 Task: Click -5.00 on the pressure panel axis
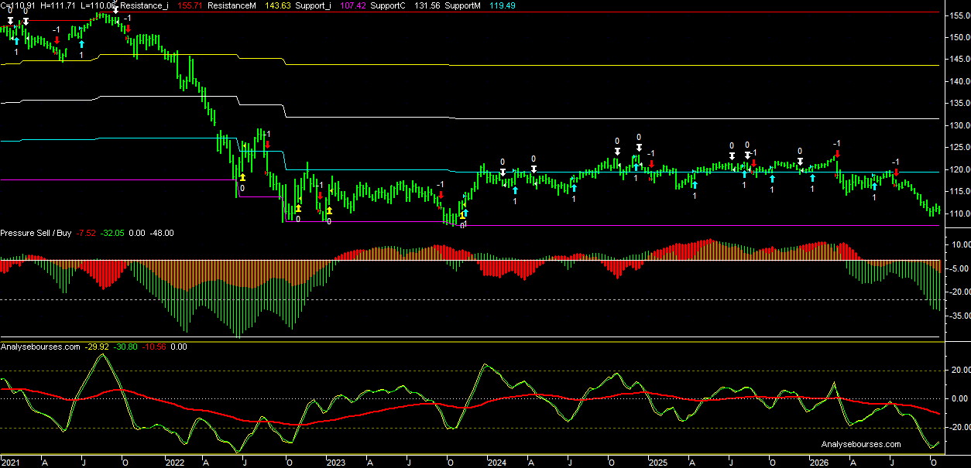(959, 268)
